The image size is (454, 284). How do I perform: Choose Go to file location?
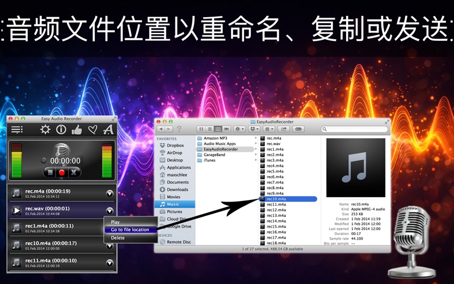[x=131, y=229]
